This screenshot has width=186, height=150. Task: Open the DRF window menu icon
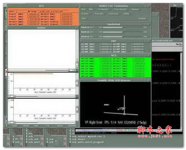tap(82, 41)
